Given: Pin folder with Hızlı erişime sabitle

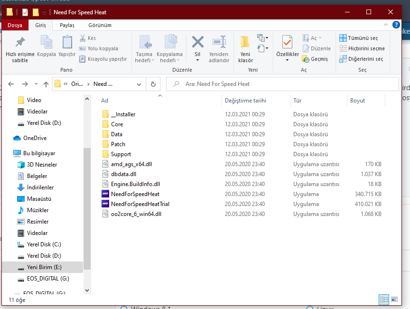Looking at the screenshot, I should click(20, 49).
